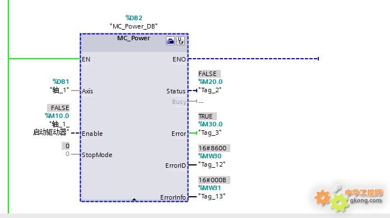Viewport: 390px width, 218px height.
Task: Click the TRUE monitor value at Error
Action: pyautogui.click(x=207, y=116)
